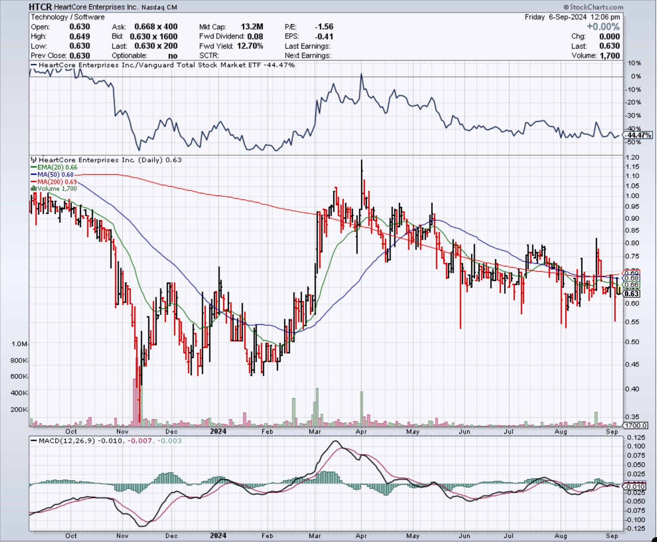This screenshot has height=542, width=657.
Task: Click the Apr label under the volume bars
Action: pos(361,431)
